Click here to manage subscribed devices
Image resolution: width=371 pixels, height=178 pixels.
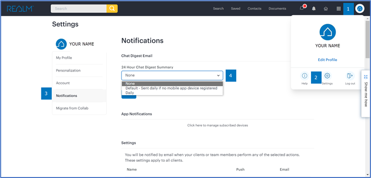pyautogui.click(x=217, y=125)
